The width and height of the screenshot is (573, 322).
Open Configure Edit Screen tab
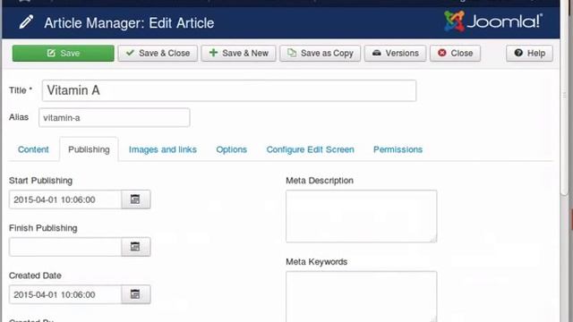(x=311, y=149)
